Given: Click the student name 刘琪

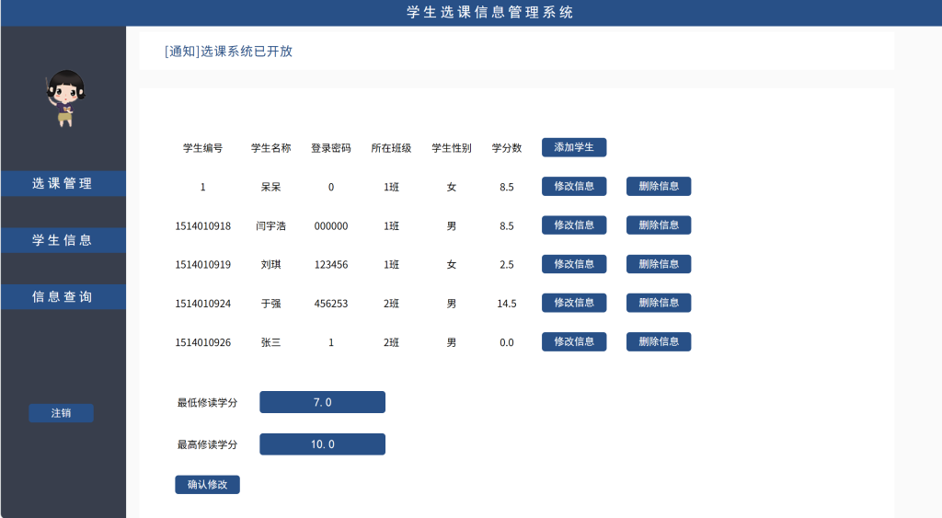Looking at the screenshot, I should click(x=271, y=264).
